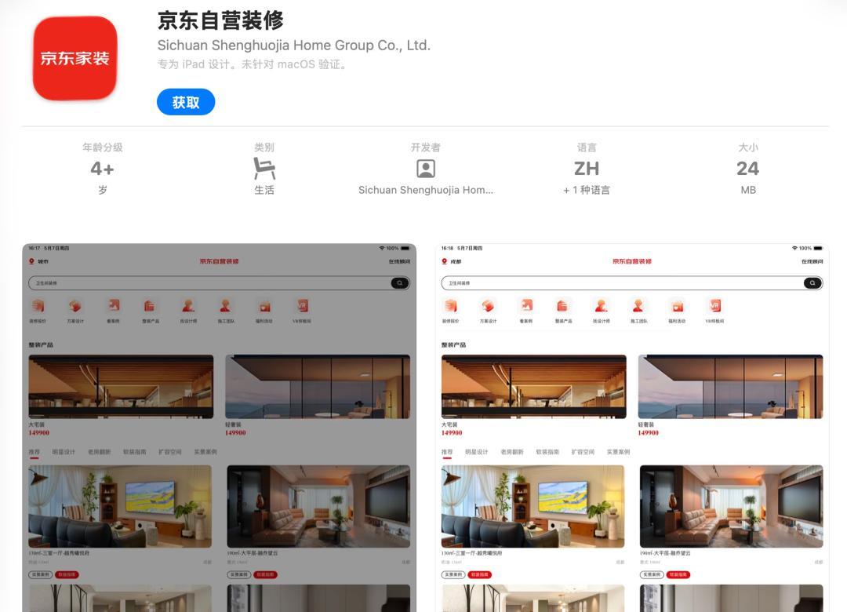Click 福利活动 icon in the 成都 preview
Image resolution: width=847 pixels, height=612 pixels.
pyautogui.click(x=677, y=306)
